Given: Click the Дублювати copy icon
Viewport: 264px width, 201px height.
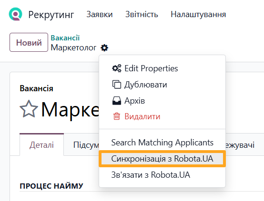Looking at the screenshot, I should [x=116, y=84].
